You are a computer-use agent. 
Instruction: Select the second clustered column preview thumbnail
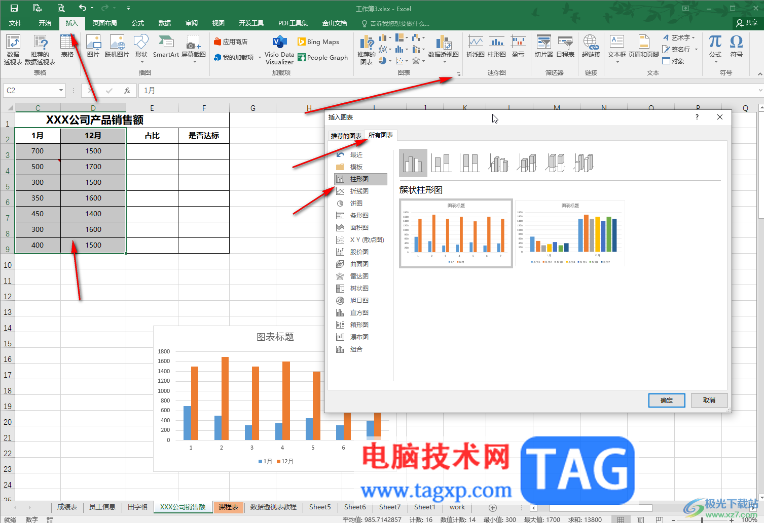coord(570,233)
